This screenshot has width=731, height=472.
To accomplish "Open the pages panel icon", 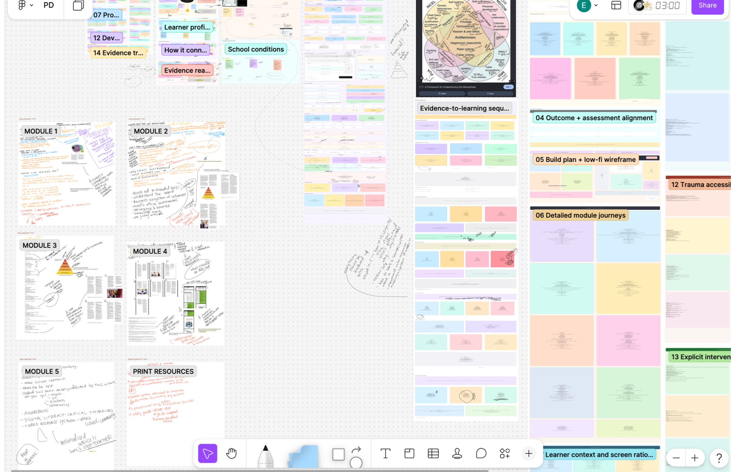I will point(78,5).
